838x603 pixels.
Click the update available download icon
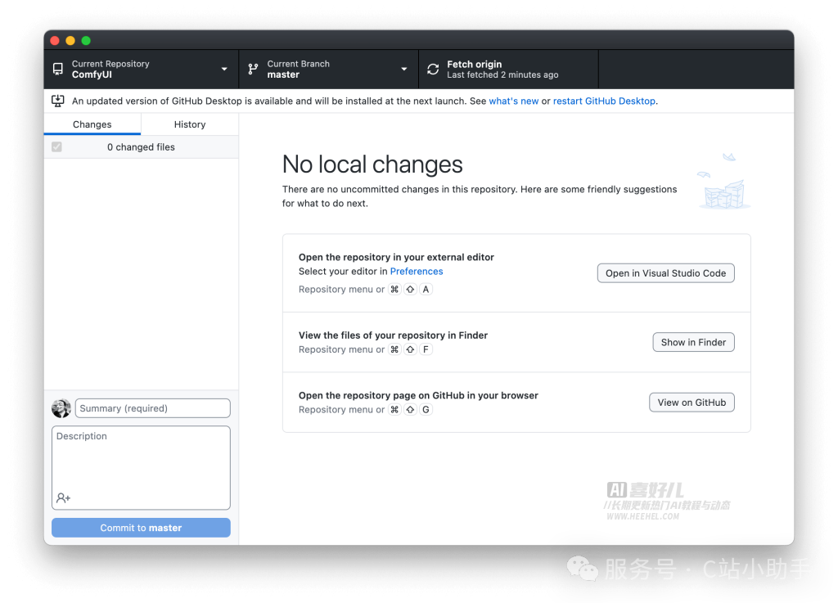coord(58,101)
